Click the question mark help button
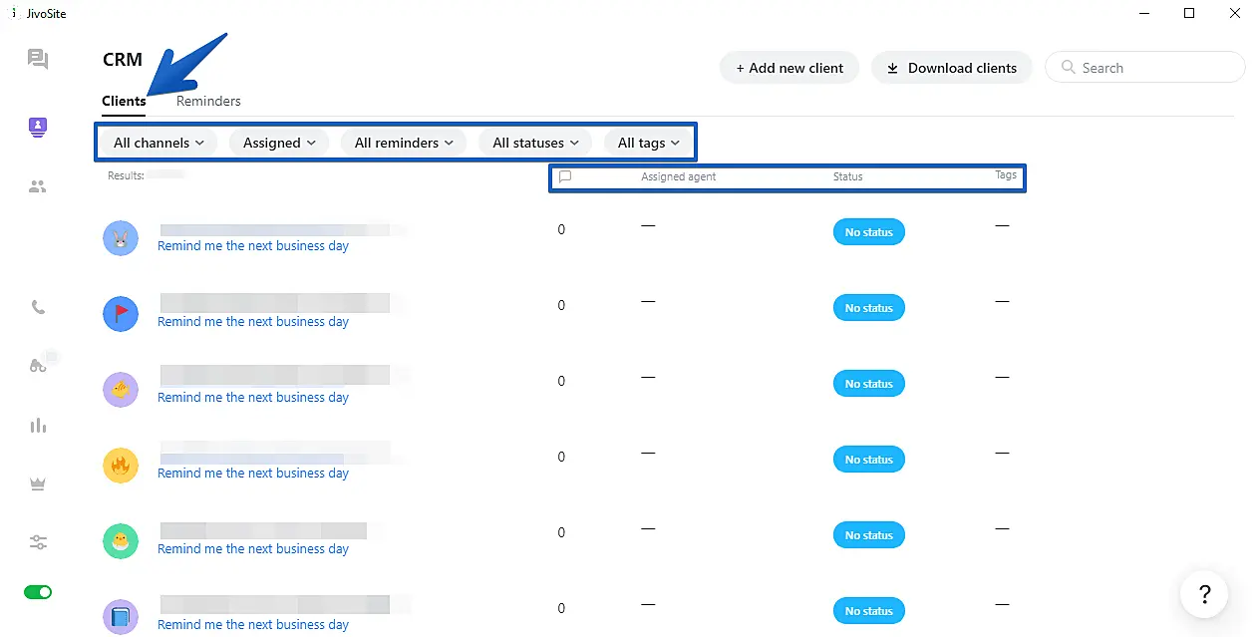This screenshot has width=1257, height=637. pyautogui.click(x=1204, y=595)
